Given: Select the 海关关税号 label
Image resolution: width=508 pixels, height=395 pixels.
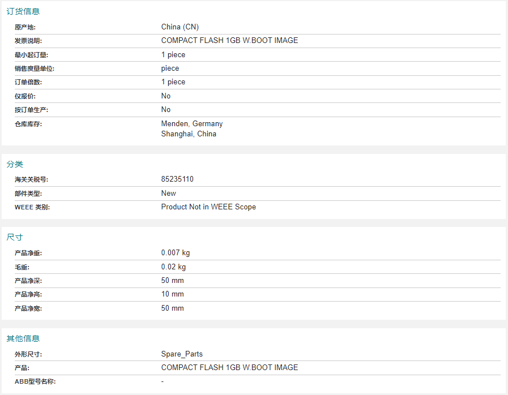Looking at the screenshot, I should click(31, 179).
